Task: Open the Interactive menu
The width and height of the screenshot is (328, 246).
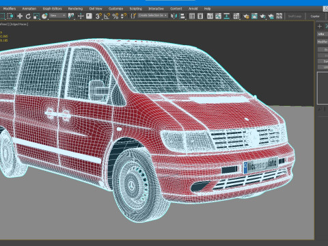Action: (x=156, y=9)
